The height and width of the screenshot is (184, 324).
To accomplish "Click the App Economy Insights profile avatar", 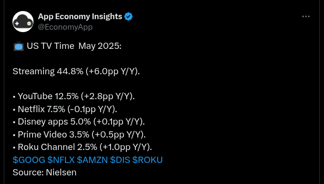I will pos(23,22).
